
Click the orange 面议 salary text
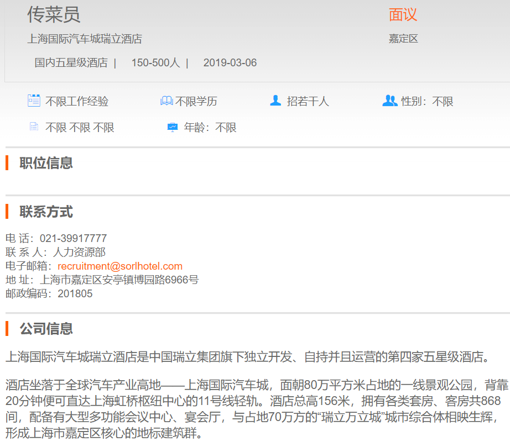(x=403, y=15)
